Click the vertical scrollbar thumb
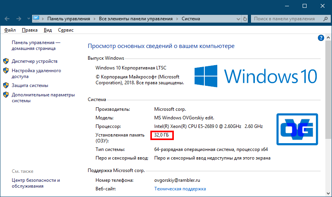Image resolution: width=332 pixels, height=197 pixels. coord(328,90)
